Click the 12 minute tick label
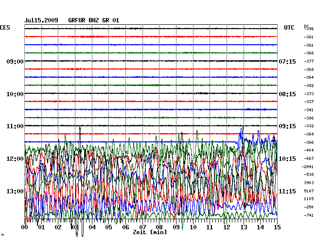 coord(227,227)
